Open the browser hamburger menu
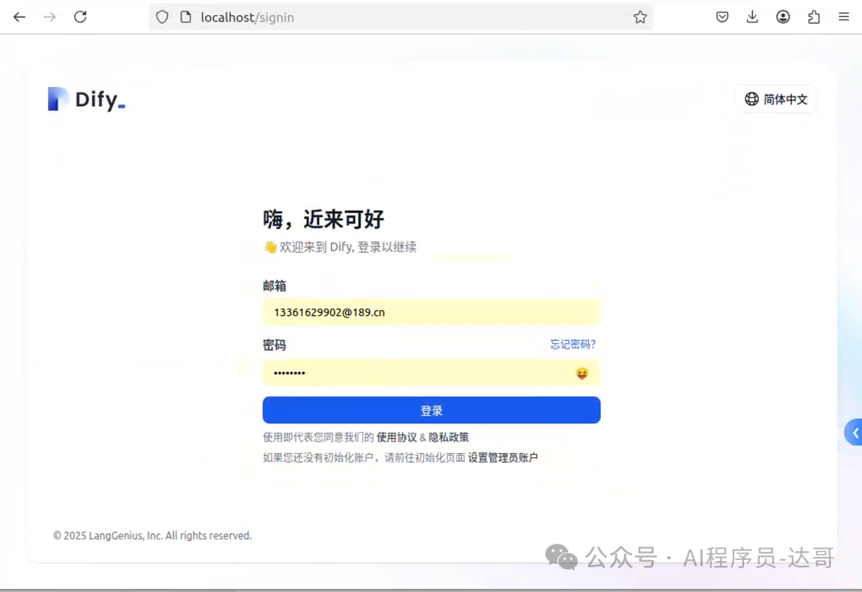Screen dimensions: 862x592 click(844, 17)
